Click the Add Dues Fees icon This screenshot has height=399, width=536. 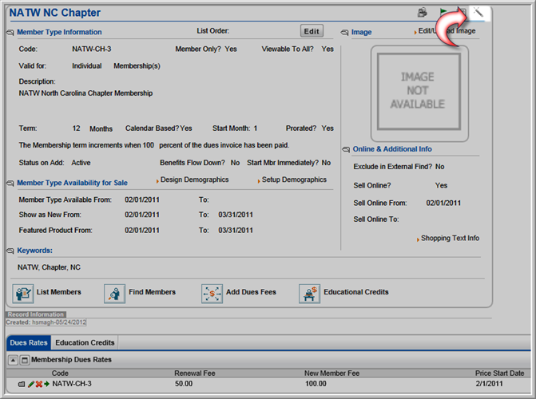click(212, 294)
